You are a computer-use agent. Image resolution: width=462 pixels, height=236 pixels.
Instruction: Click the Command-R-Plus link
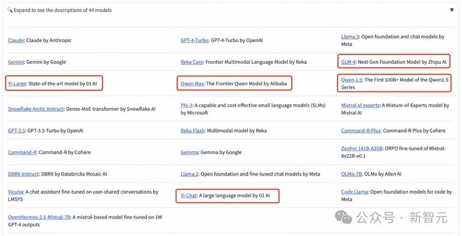coord(361,131)
